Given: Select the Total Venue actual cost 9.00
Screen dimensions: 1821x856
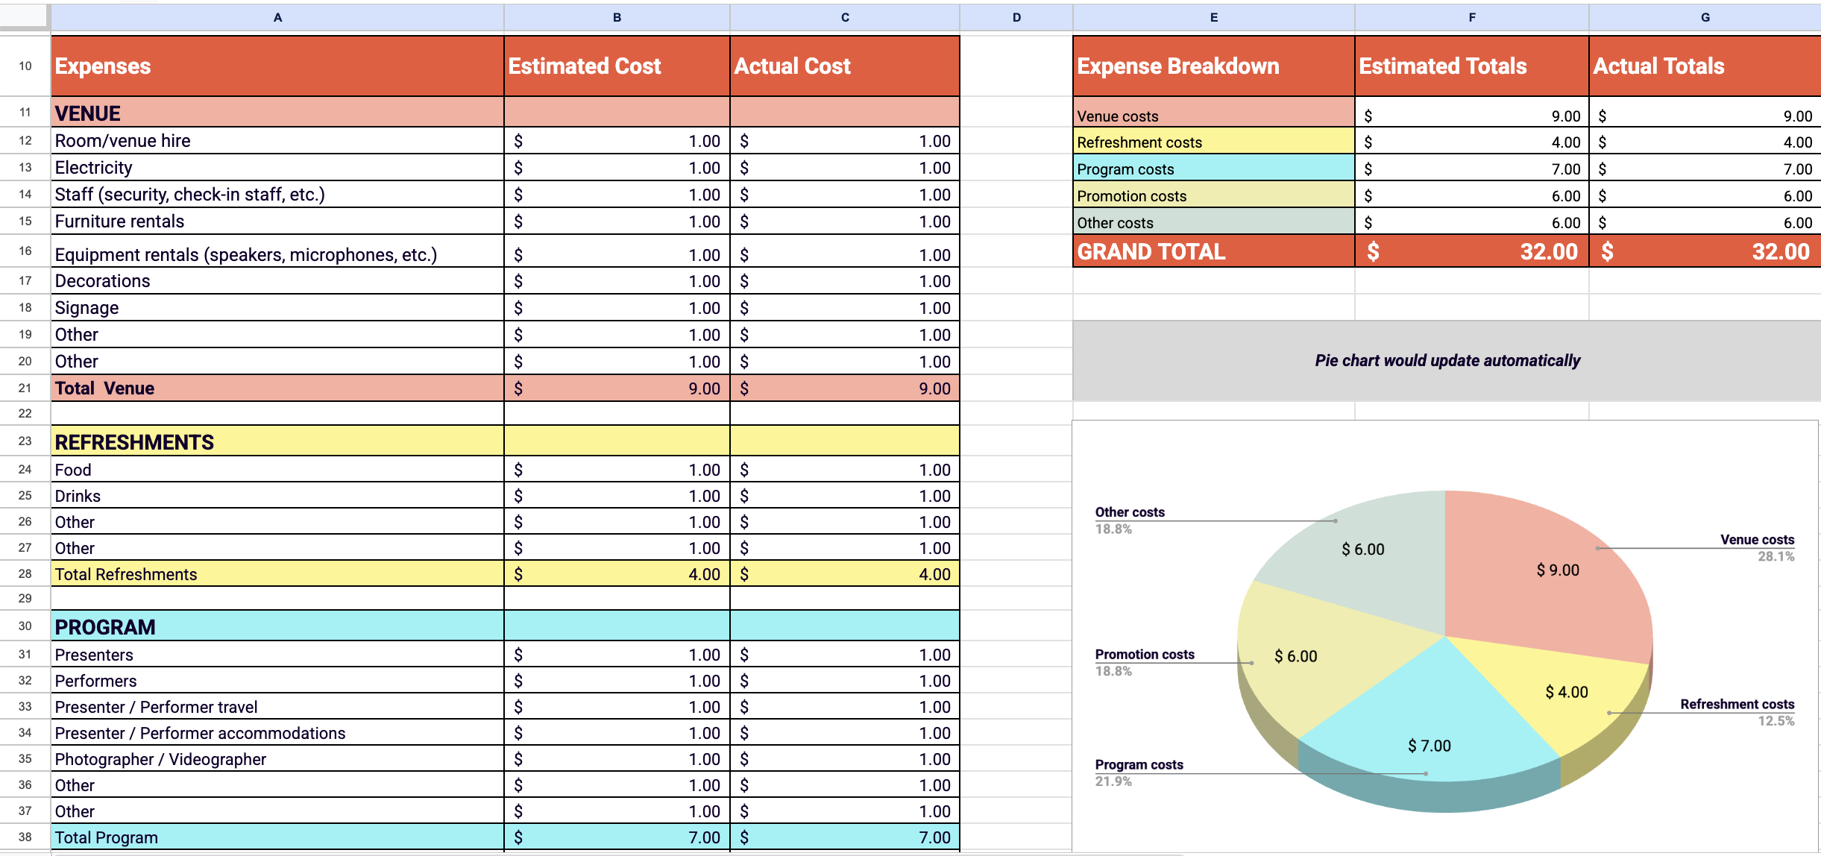Looking at the screenshot, I should (x=845, y=388).
